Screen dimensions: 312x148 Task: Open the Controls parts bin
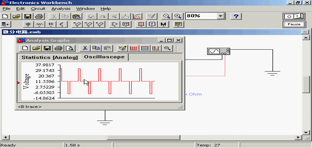pos(152,24)
